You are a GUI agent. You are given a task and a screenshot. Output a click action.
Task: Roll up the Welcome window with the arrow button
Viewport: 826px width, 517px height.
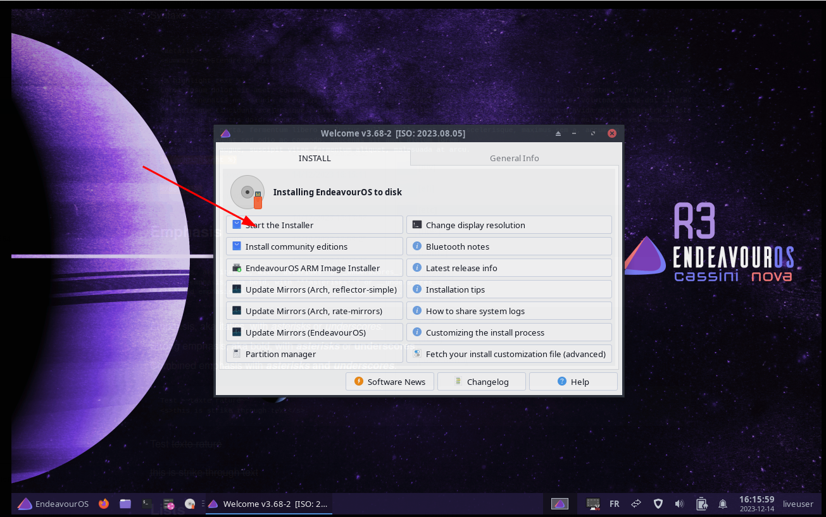[x=558, y=133]
